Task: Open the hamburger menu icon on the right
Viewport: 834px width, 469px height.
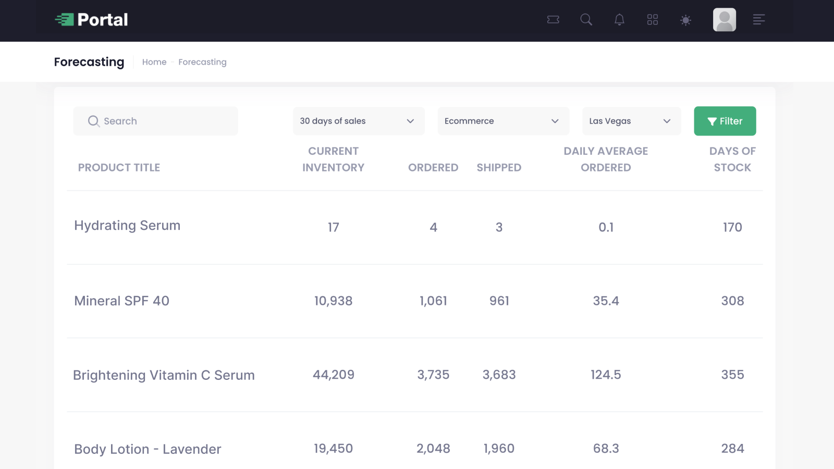Action: coord(759,19)
